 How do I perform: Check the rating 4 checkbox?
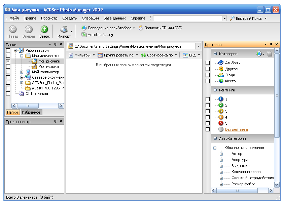click(208, 117)
